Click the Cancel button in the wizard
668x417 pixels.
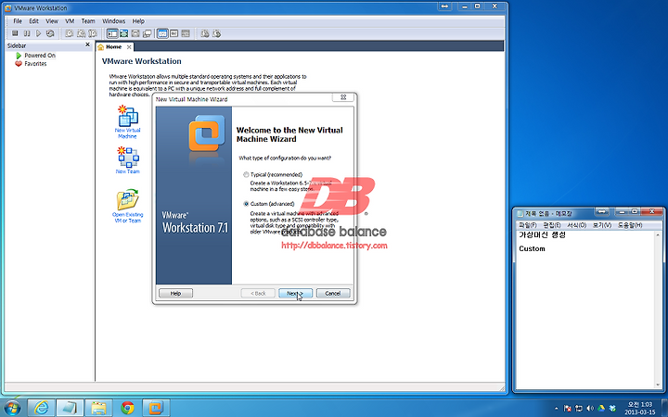point(333,293)
